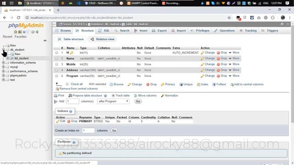
Task: Open the phpMyAdmin documentation help icon
Action: (24, 32)
